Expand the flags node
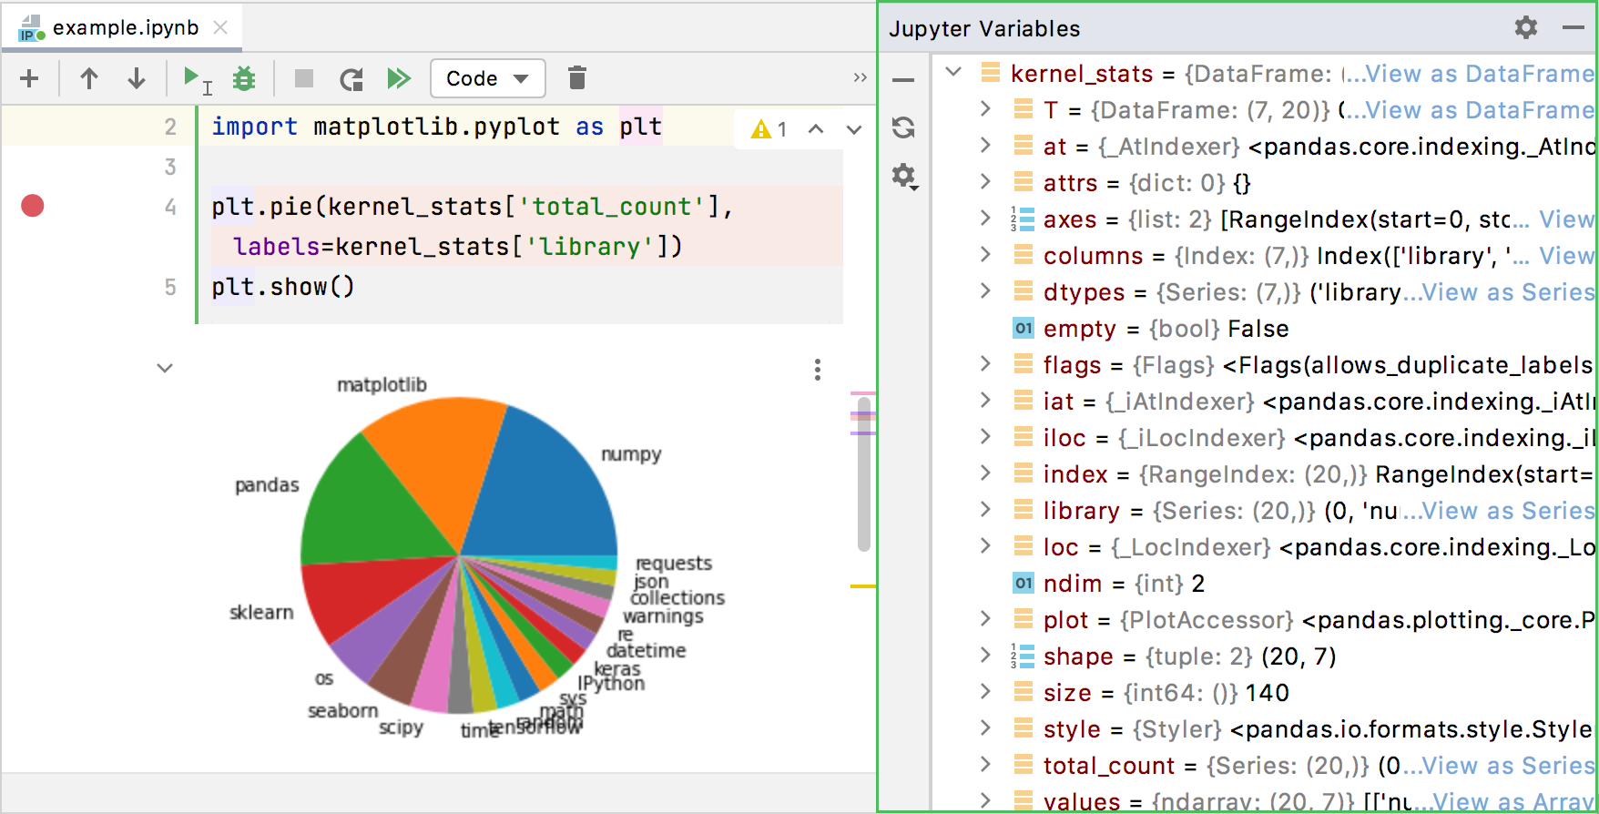The image size is (1599, 814). point(985,364)
